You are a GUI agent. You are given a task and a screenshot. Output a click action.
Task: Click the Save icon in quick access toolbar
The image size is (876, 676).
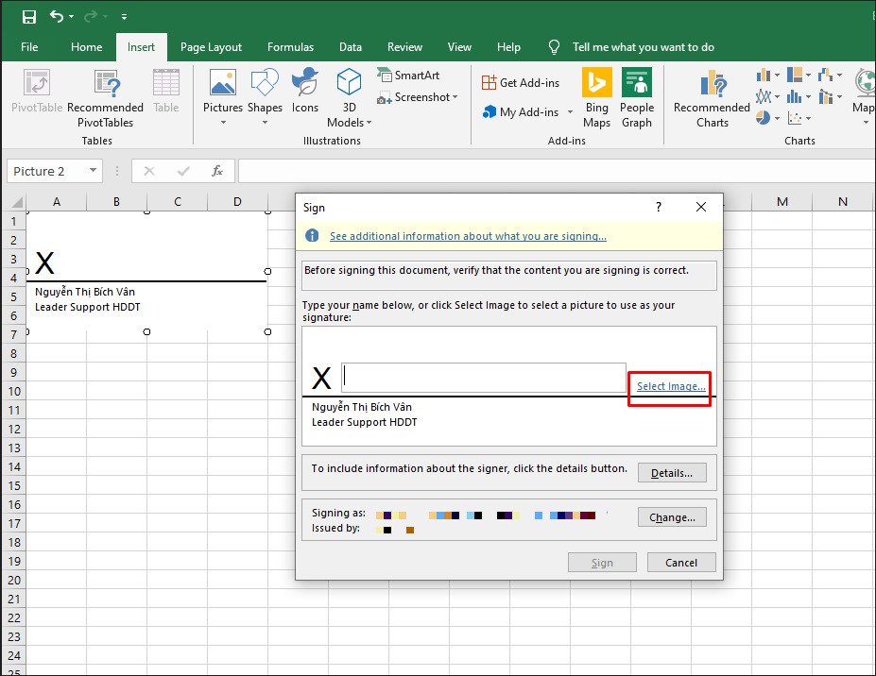click(29, 17)
